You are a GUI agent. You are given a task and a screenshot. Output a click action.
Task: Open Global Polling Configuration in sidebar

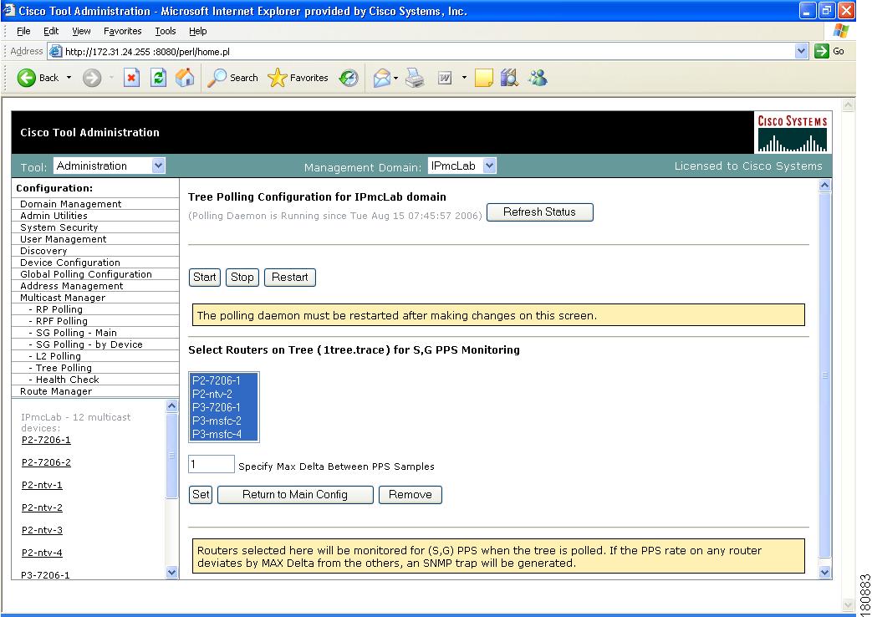(x=86, y=273)
